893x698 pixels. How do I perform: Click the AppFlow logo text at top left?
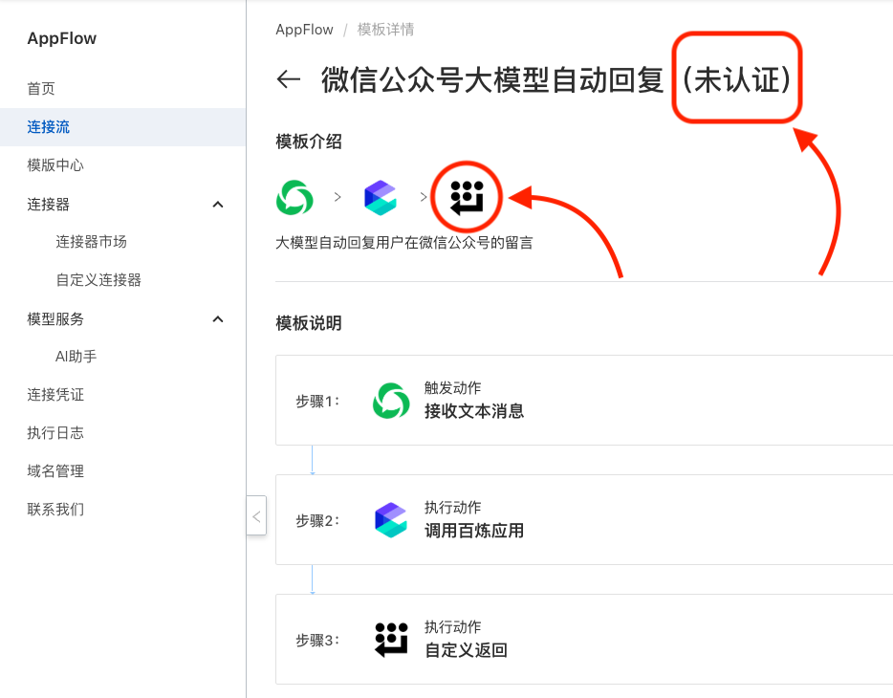coord(60,38)
